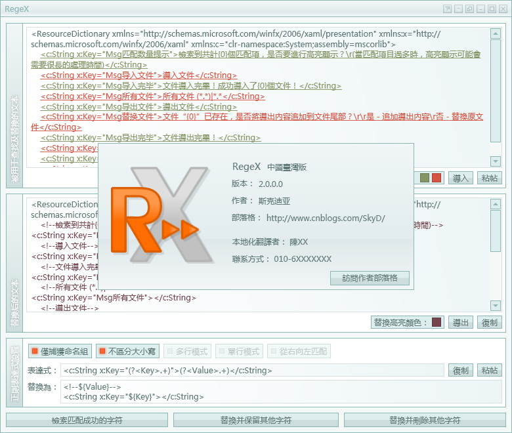This screenshot has height=433, width=512.
Task: Click the RegeX logo in the about dialog
Action: 162,215
